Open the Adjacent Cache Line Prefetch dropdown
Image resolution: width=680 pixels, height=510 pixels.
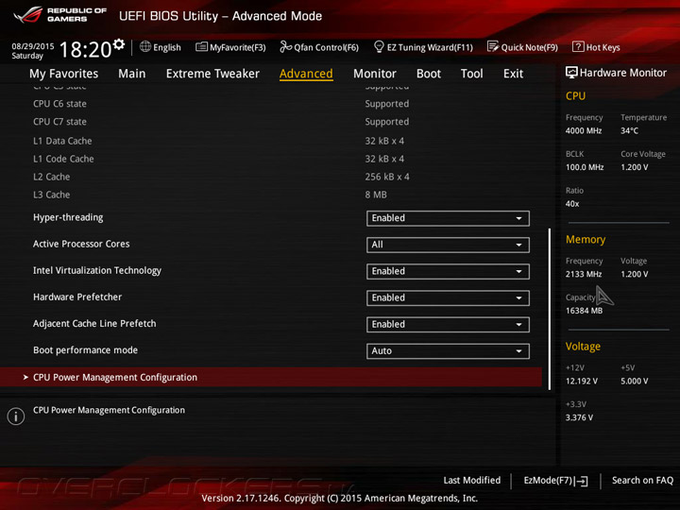[448, 324]
